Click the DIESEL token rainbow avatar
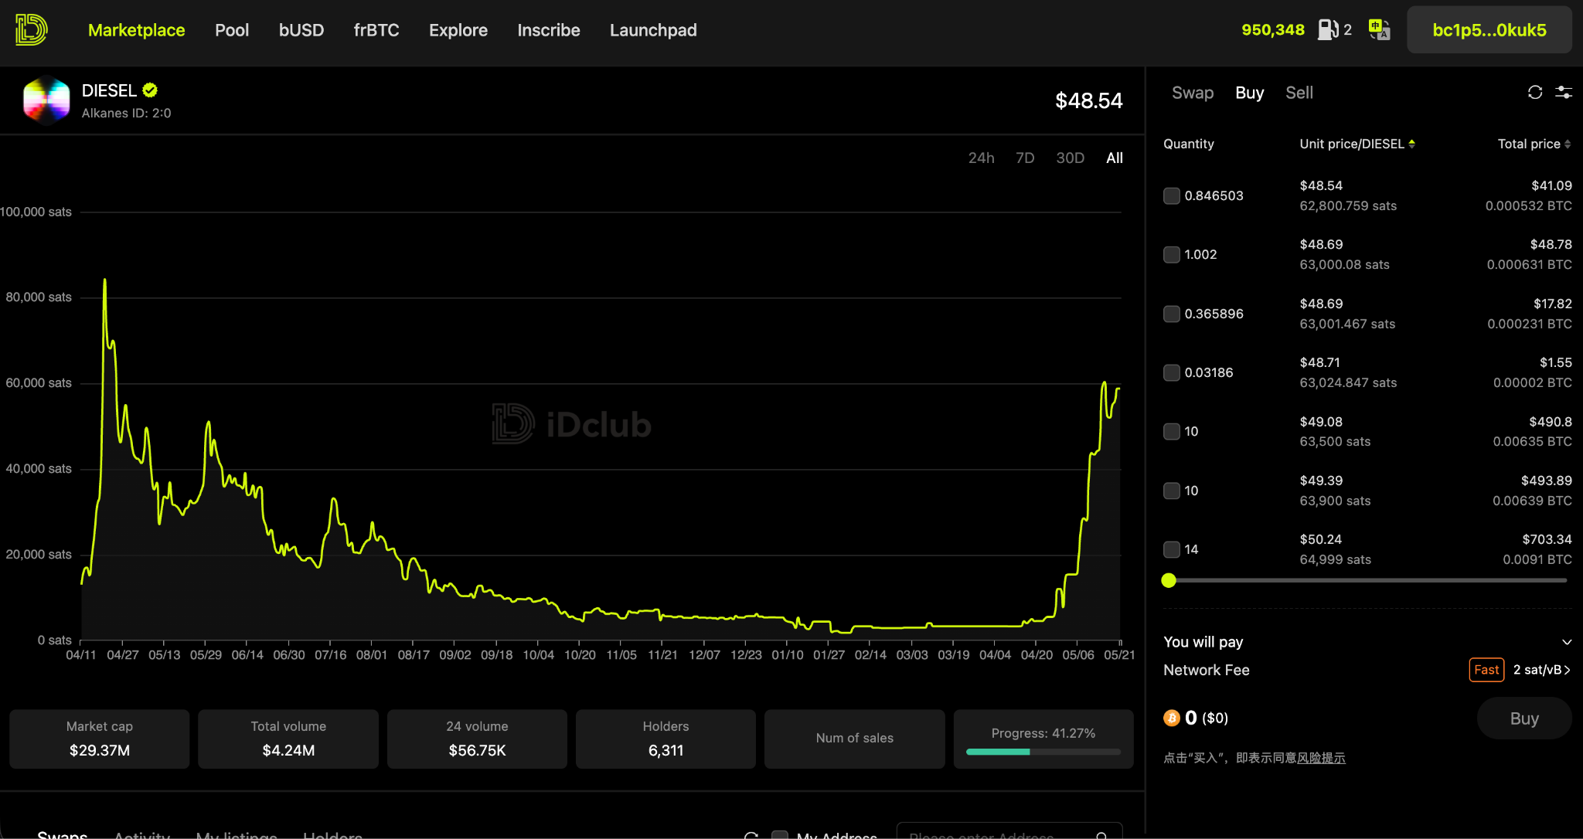Screen dimensions: 1583x839 click(46, 100)
